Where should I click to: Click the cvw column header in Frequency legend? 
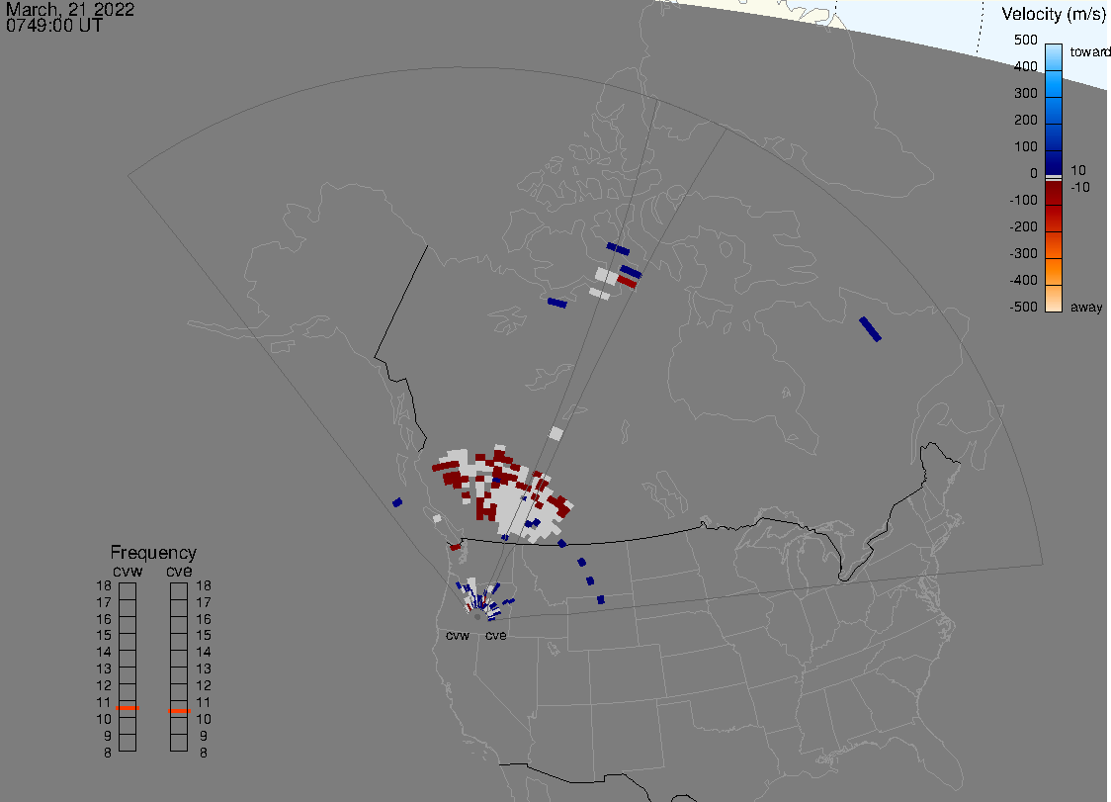point(127,571)
